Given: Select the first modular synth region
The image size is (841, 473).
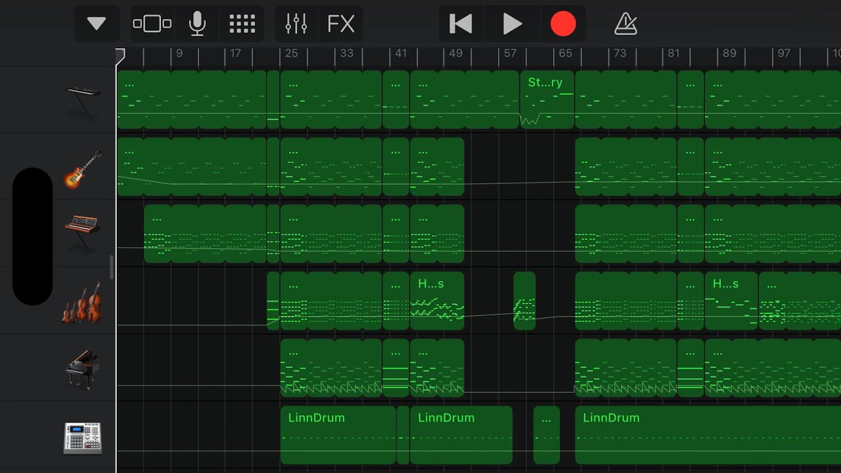Looking at the screenshot, I should tap(205, 234).
